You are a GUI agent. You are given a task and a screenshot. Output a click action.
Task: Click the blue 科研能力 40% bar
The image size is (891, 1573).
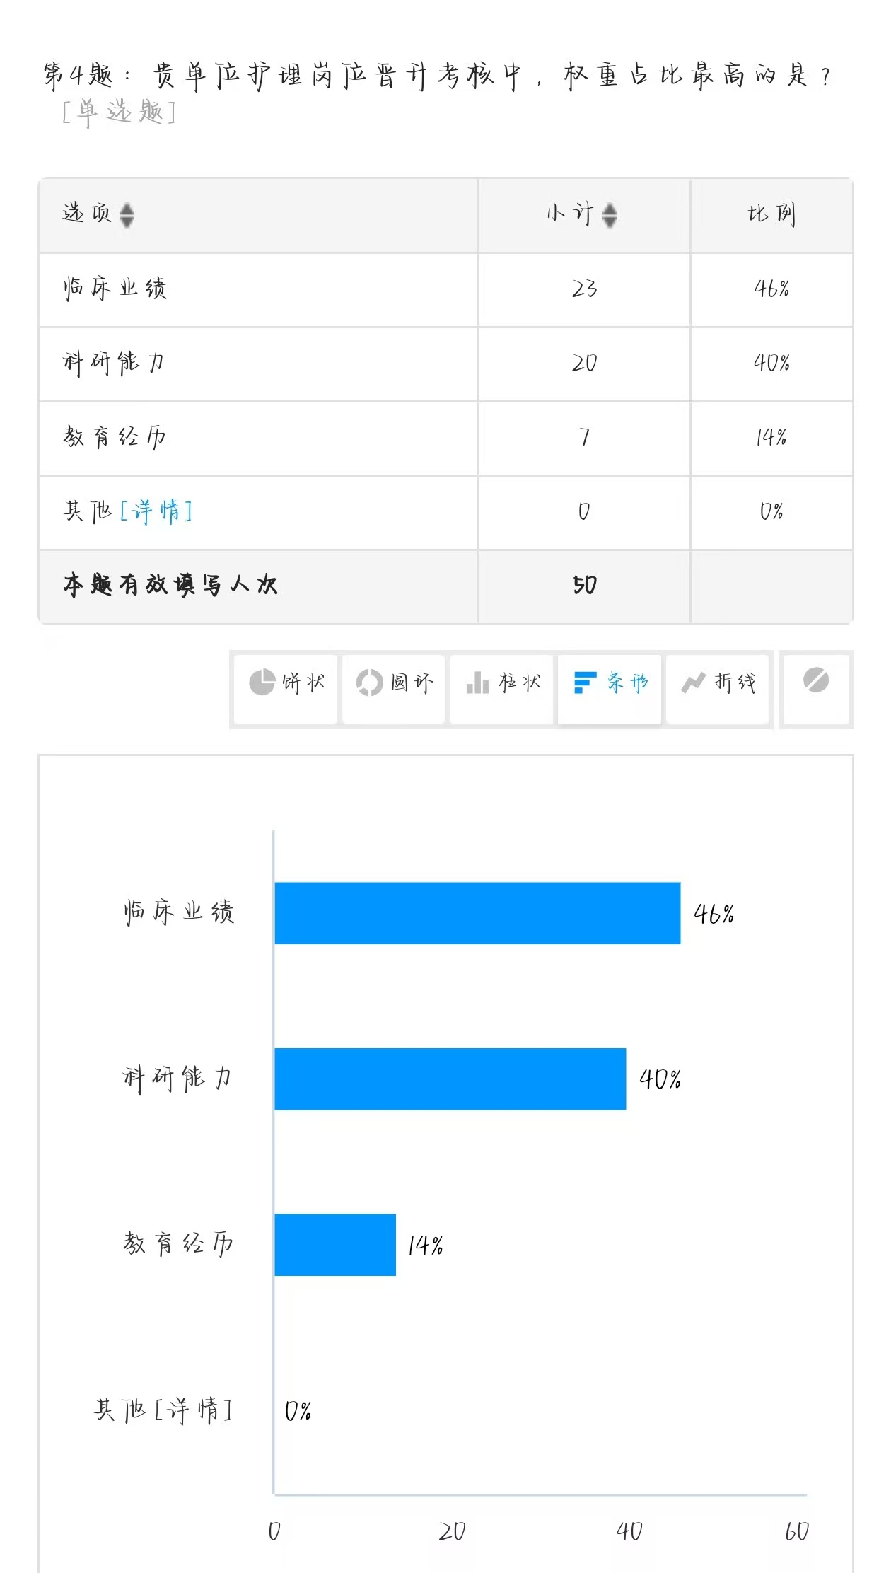tap(450, 1079)
